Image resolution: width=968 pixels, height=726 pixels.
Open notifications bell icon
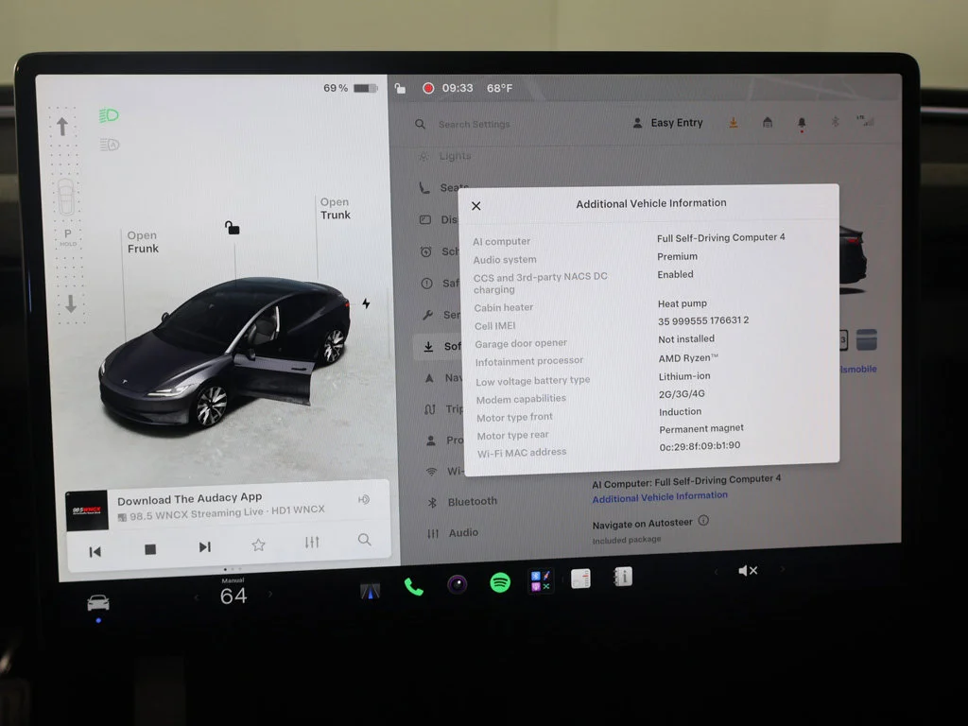tap(802, 122)
